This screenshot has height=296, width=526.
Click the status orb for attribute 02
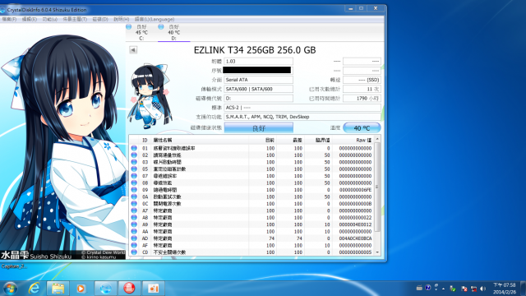[134, 155]
